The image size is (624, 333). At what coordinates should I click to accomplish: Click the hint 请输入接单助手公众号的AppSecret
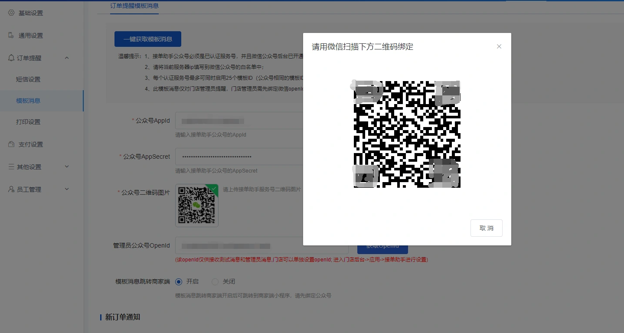(x=216, y=171)
